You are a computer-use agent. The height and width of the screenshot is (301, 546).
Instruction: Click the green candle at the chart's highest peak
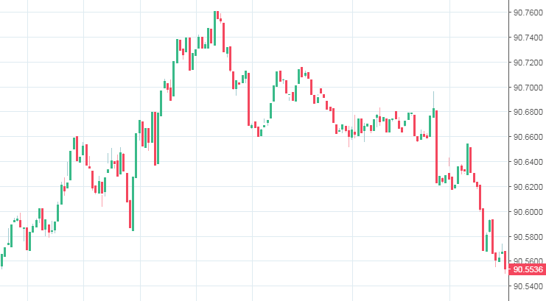214,29
